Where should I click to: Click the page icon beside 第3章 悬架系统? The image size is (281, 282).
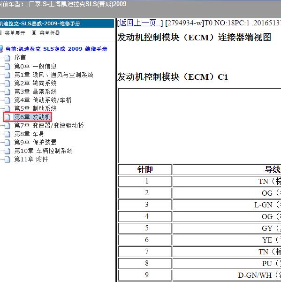click(8, 91)
